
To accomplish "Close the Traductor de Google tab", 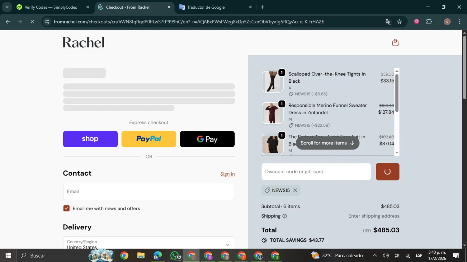I will (250, 7).
